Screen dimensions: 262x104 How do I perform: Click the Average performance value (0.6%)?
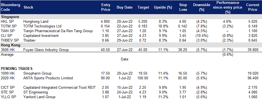(x=228, y=55)
